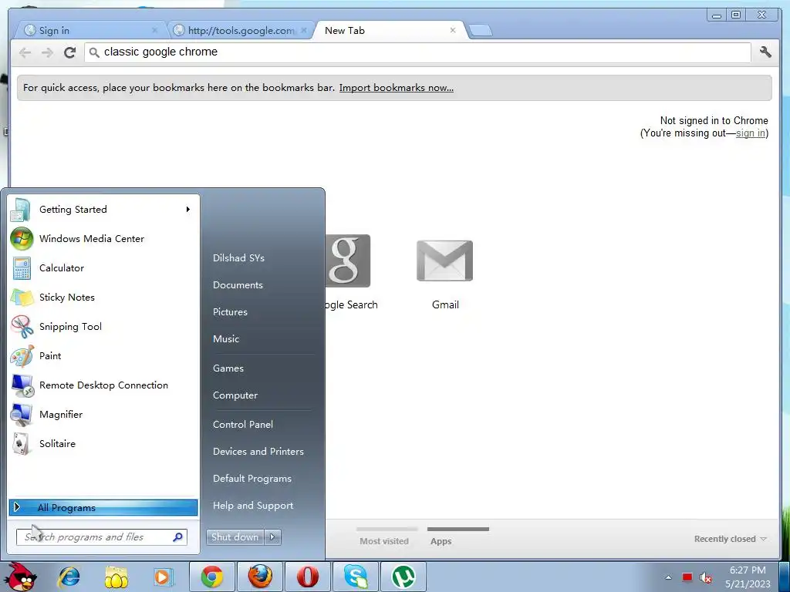Click the Angry Birds Start button
790x592 pixels.
point(20,577)
